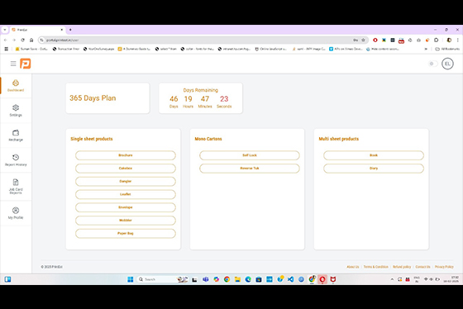Click the Single sheet products heading
Viewport: 463px width, 309px height.
92,139
